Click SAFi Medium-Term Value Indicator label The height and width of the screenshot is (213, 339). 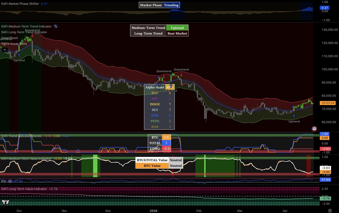tap(26, 159)
